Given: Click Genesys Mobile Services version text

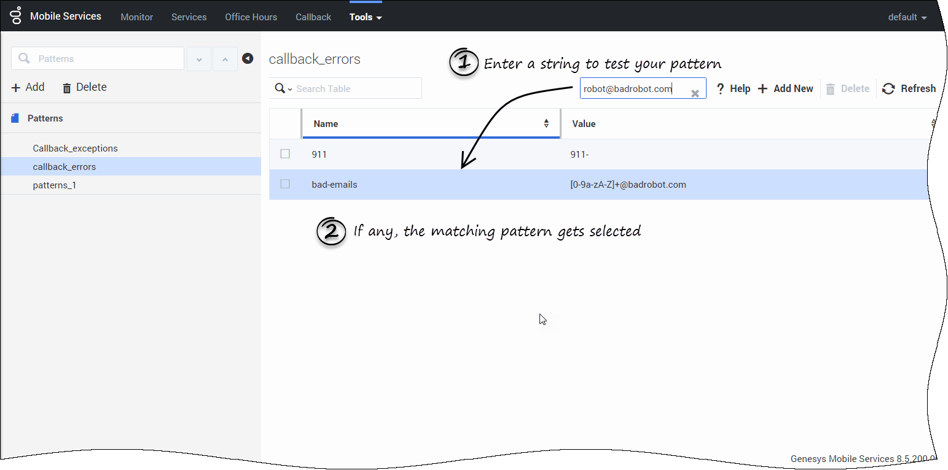Looking at the screenshot, I should tap(863, 459).
